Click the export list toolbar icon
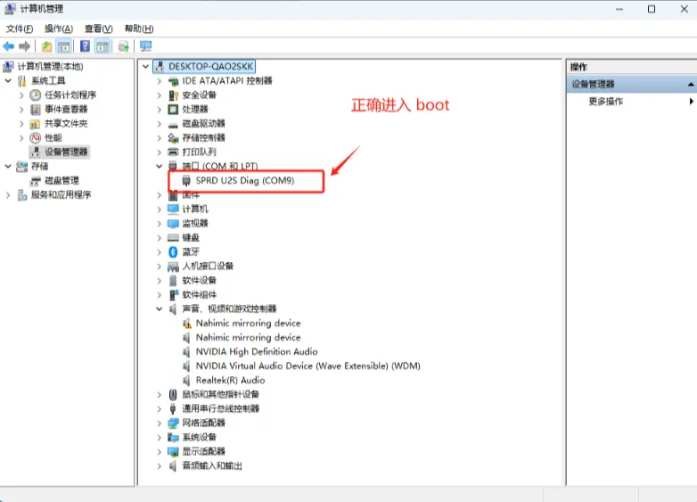Viewport: 697px width, 502px height. pos(124,46)
